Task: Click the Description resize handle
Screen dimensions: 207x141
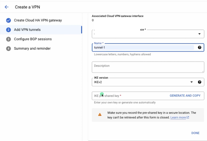Action: click(203, 72)
